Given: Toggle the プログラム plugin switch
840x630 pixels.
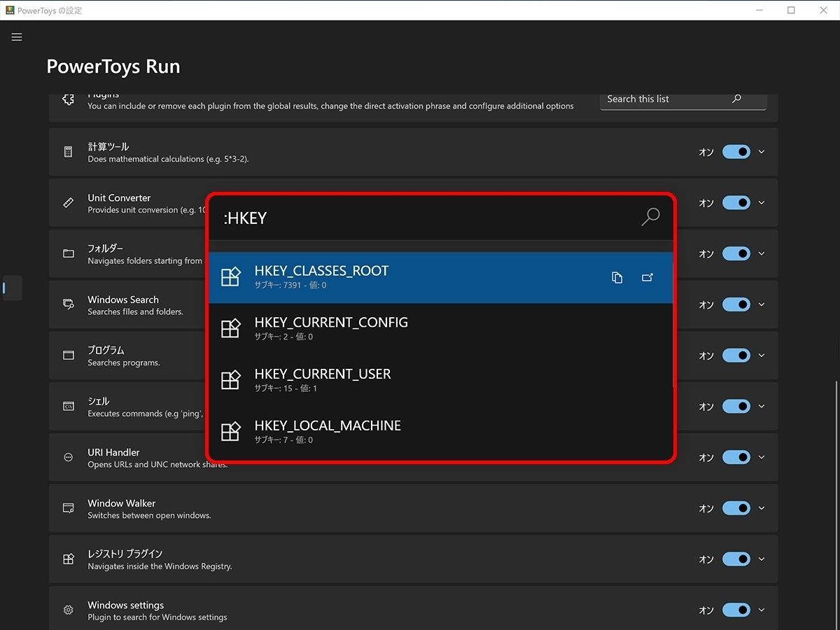Looking at the screenshot, I should pyautogui.click(x=736, y=356).
